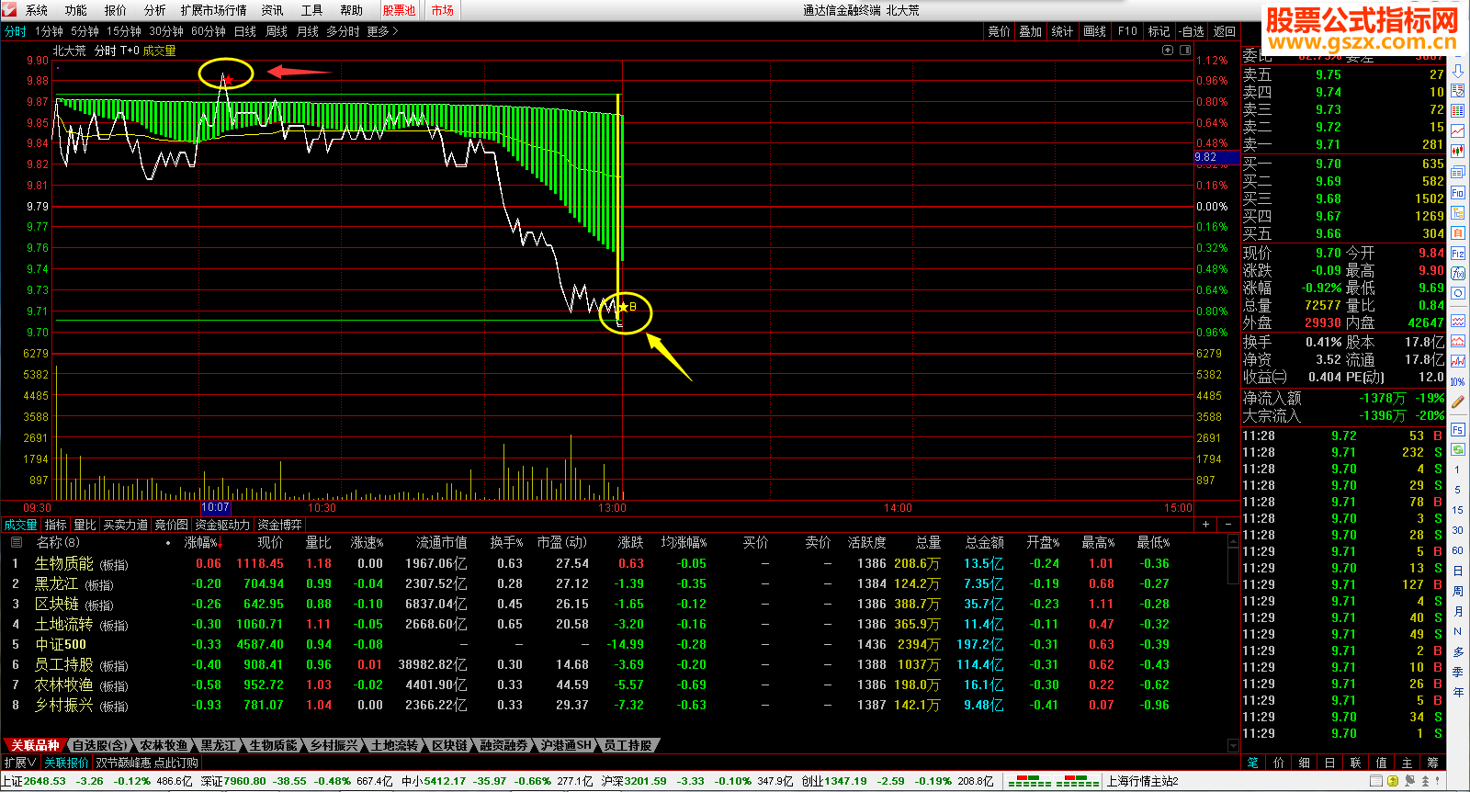Open the 报价 menu
Image resolution: width=1470 pixels, height=792 pixels.
coord(116,10)
